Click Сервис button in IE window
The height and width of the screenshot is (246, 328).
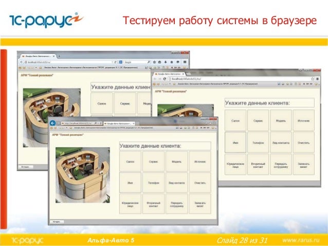153,161
